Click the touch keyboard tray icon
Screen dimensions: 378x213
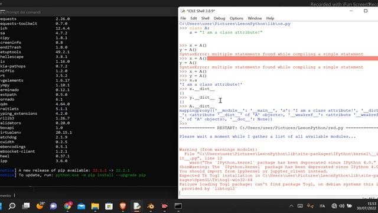(x=300, y=206)
